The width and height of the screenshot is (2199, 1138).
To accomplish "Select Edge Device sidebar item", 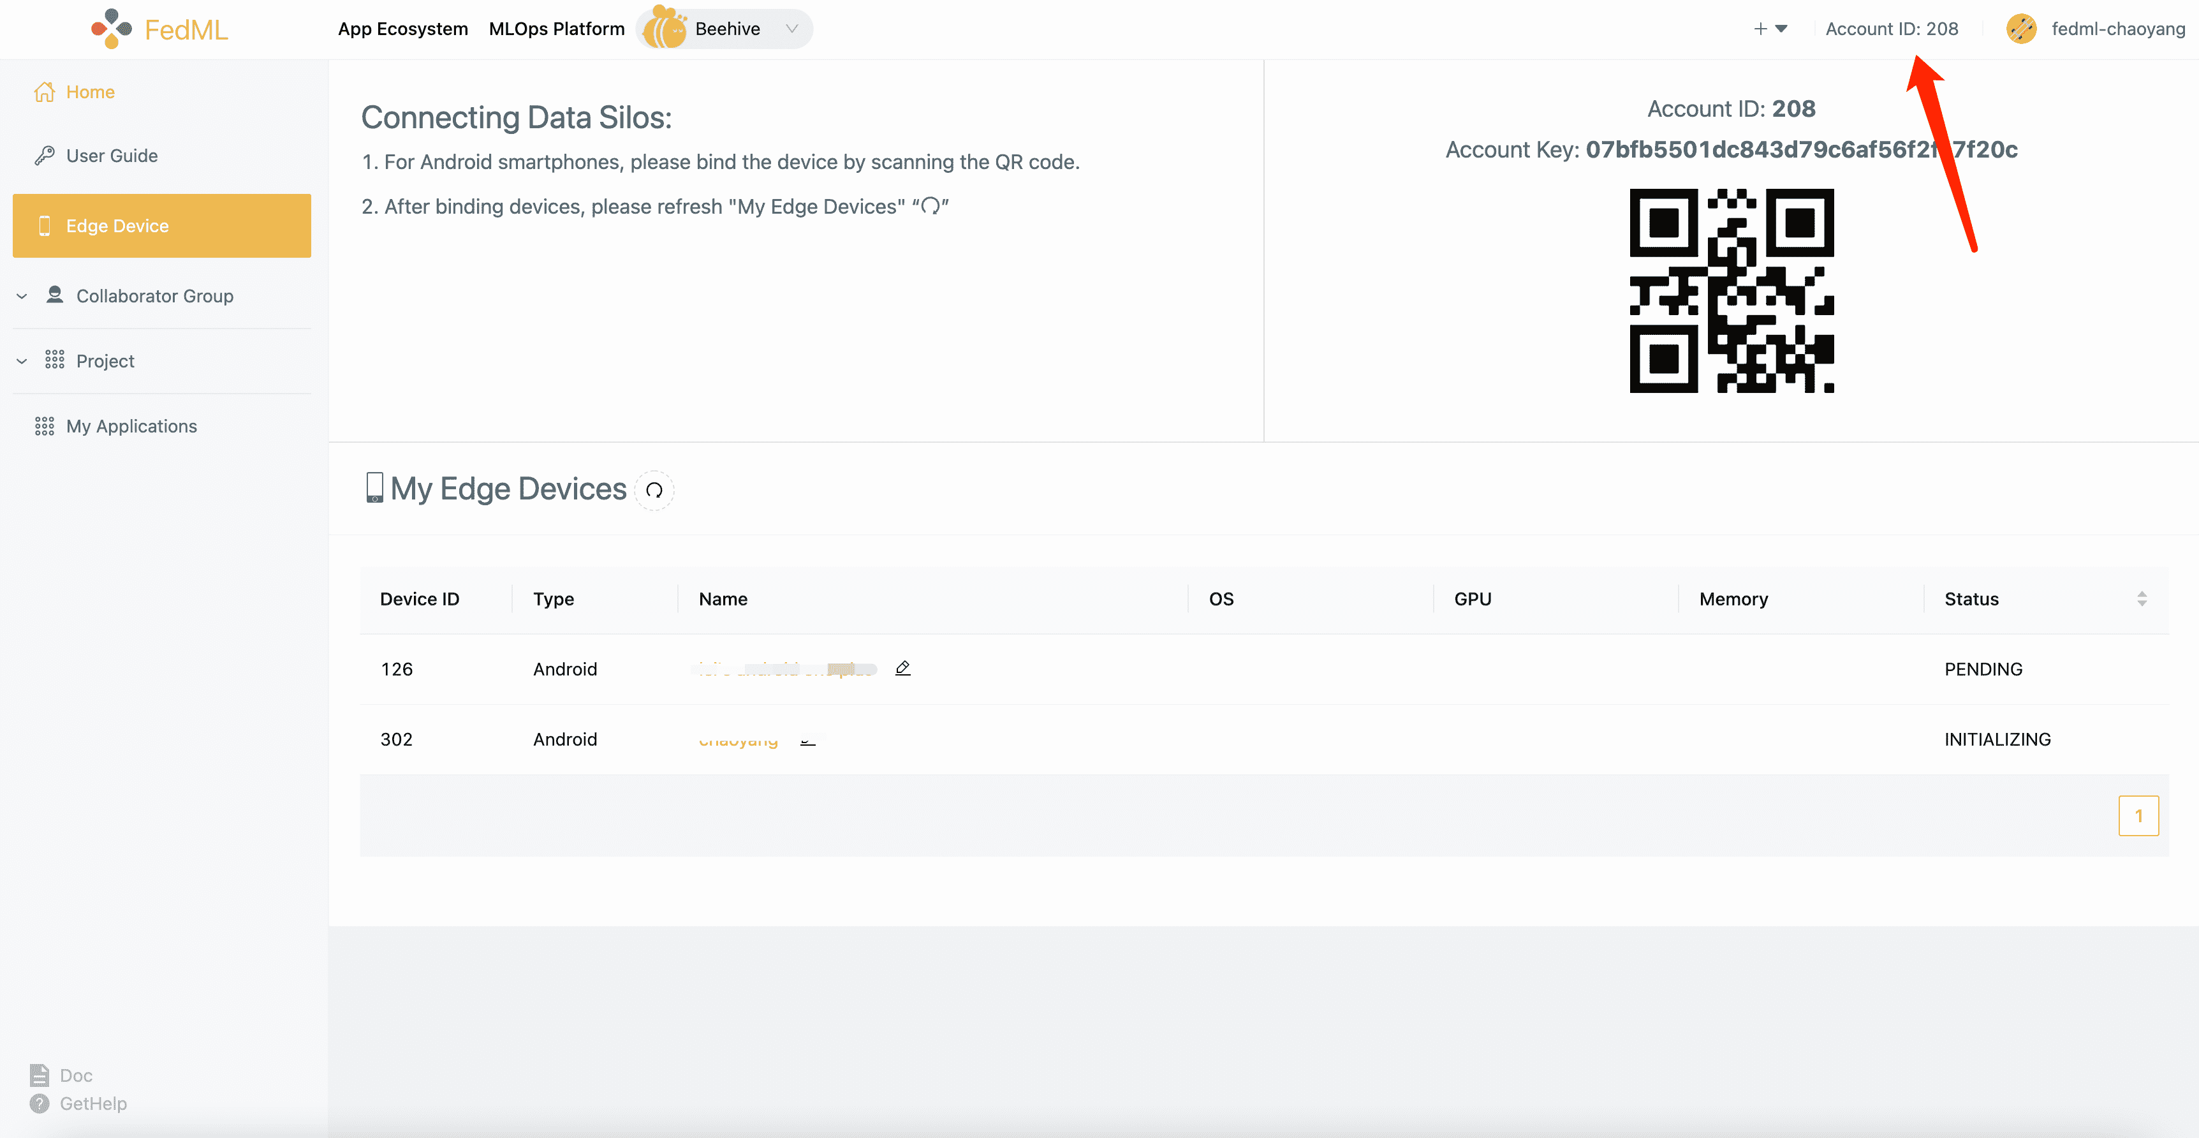I will (x=161, y=225).
